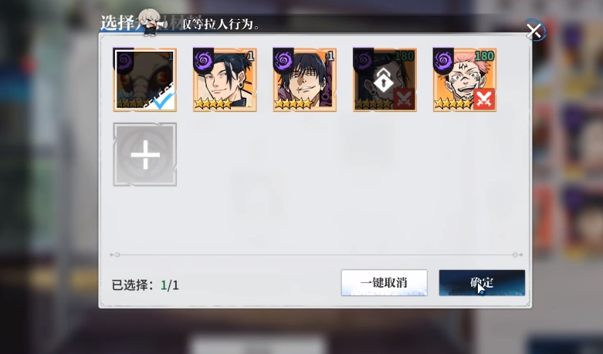
Task: Click the 已选择 1/1 selection counter
Action: 145,285
